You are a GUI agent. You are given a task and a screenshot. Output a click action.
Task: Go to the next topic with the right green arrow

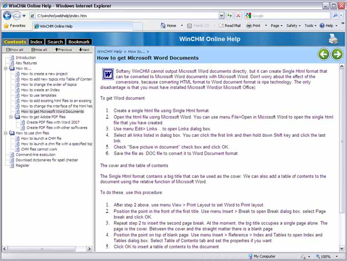(337, 54)
